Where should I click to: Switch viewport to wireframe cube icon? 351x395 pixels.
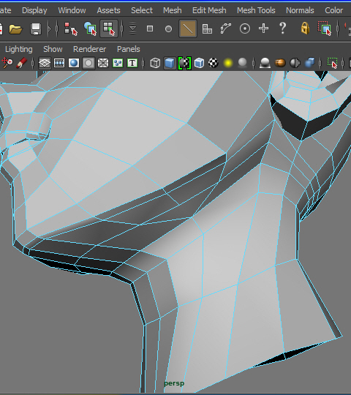click(155, 63)
